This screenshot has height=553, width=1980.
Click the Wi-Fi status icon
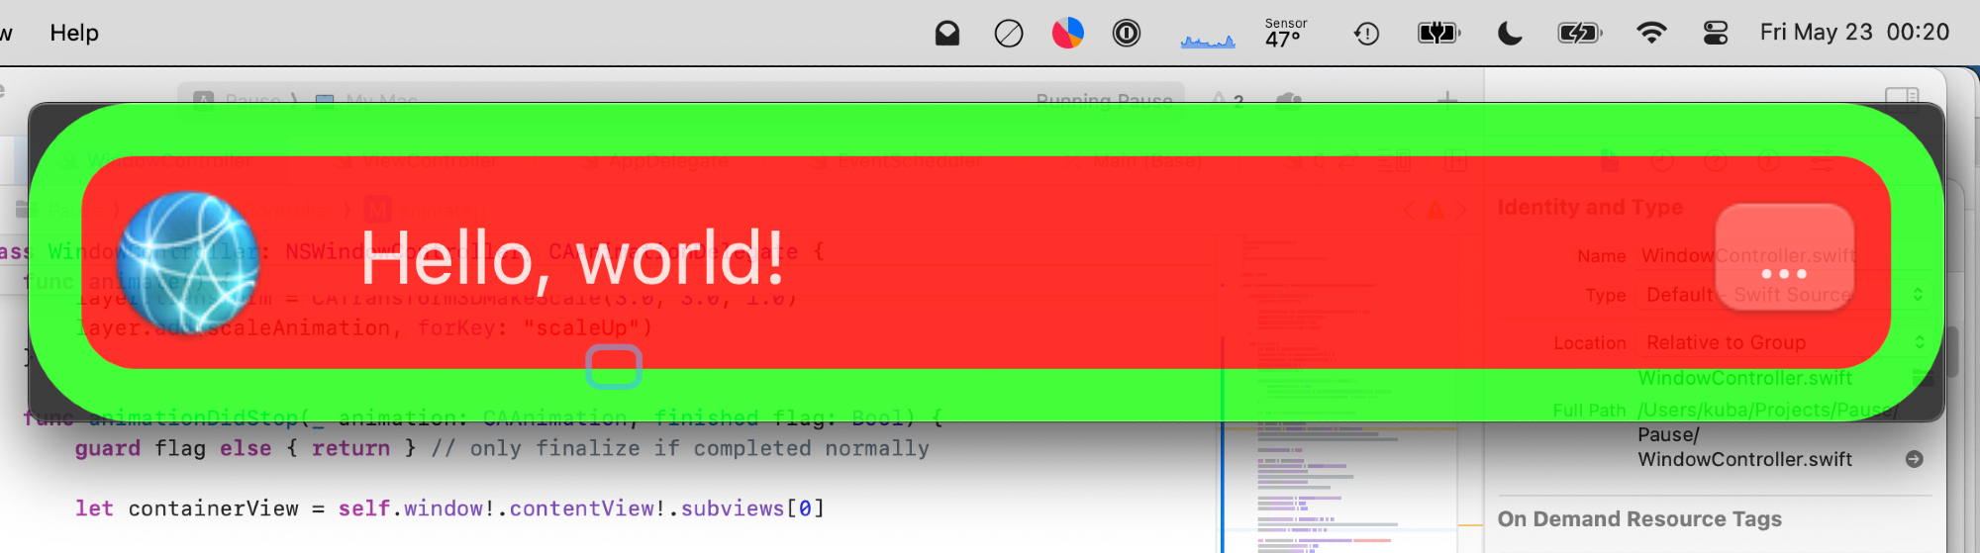pos(1650,34)
